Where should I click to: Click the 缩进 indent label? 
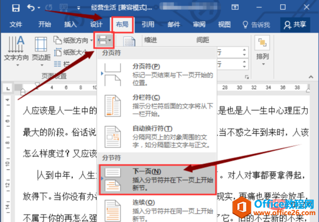pos(150,40)
